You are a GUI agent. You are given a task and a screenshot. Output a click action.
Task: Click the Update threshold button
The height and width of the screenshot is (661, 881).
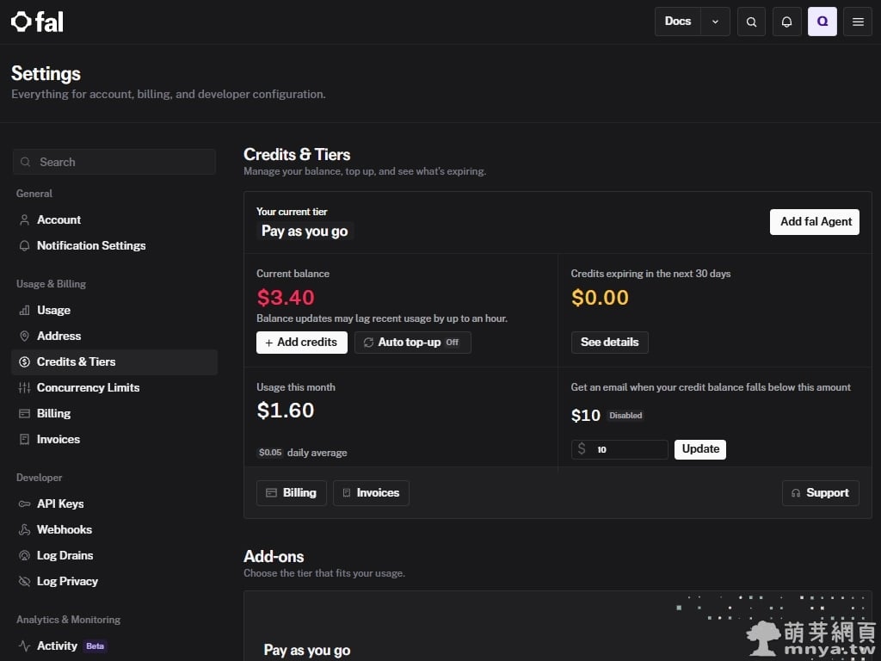coord(700,449)
